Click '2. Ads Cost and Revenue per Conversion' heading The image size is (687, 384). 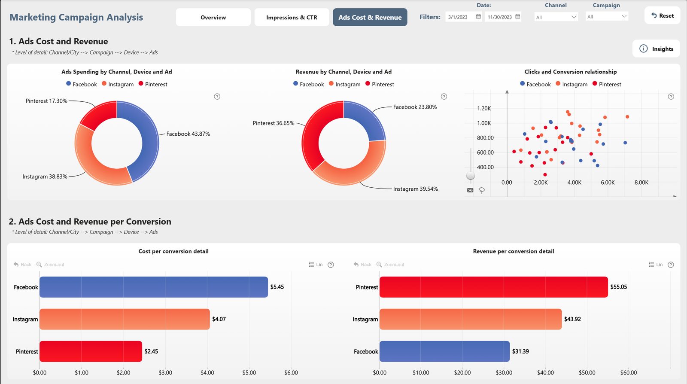[90, 222]
